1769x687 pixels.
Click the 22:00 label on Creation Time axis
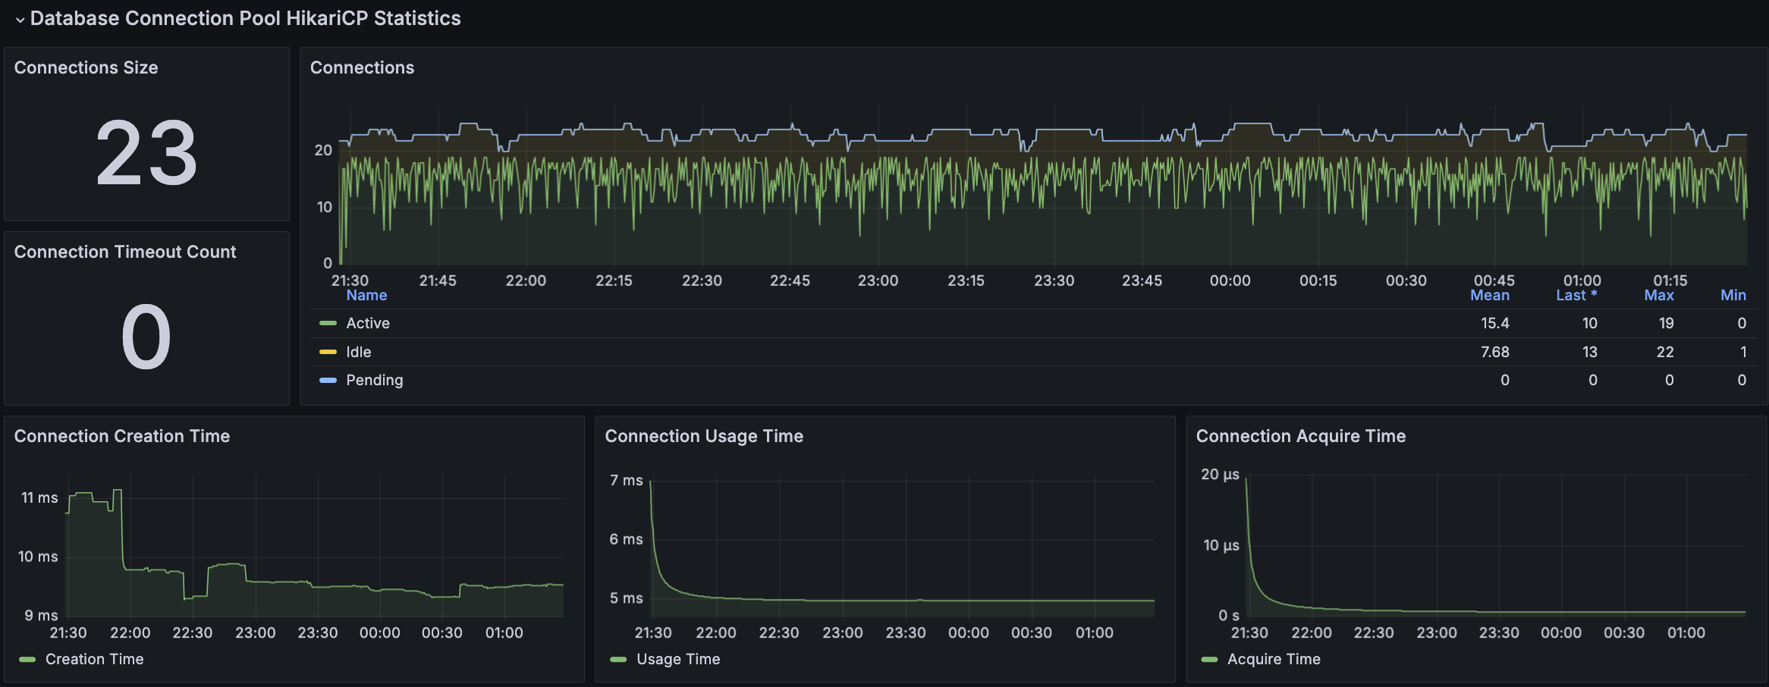pos(130,632)
